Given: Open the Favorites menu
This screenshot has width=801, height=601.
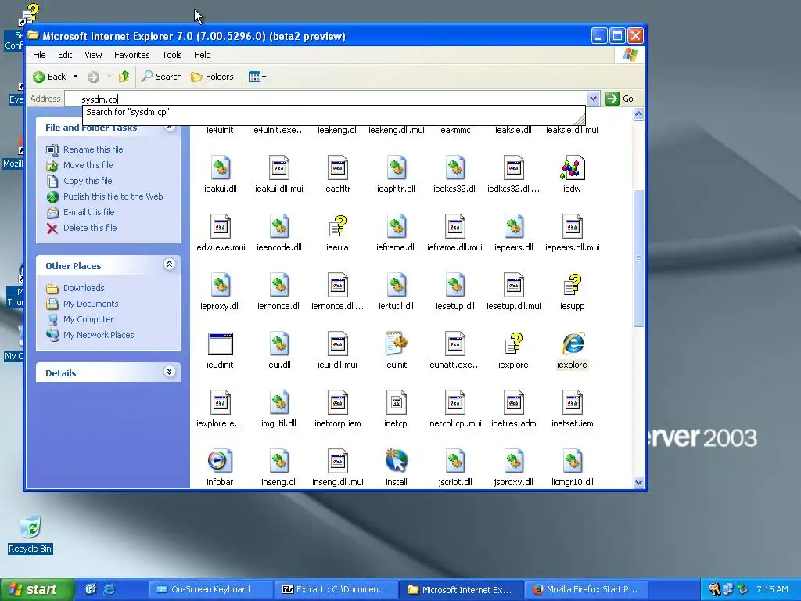Looking at the screenshot, I should 131,55.
